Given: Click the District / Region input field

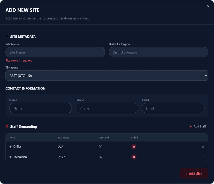Looking at the screenshot, I should pyautogui.click(x=158, y=52).
